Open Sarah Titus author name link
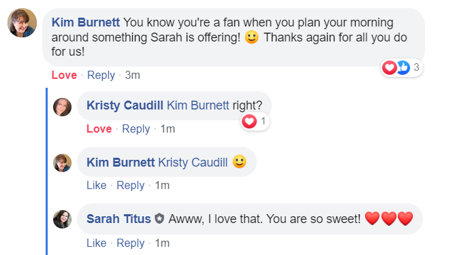This screenshot has width=453, height=255. tap(119, 219)
